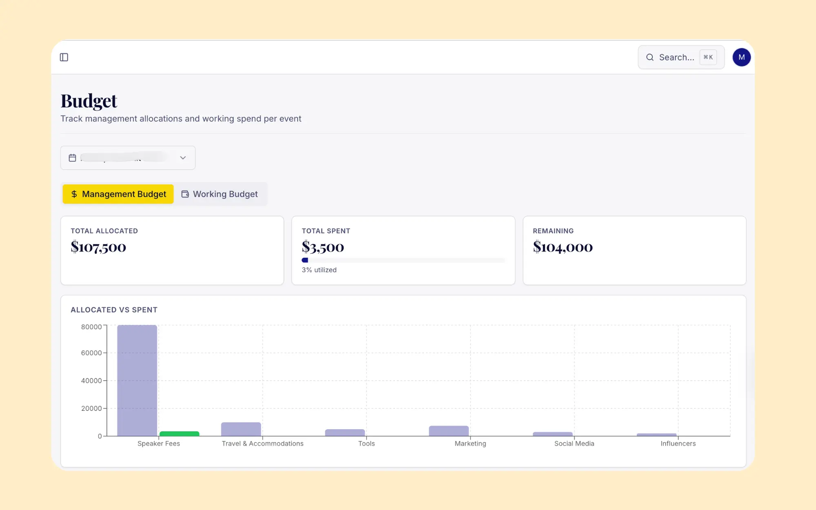Screen dimensions: 816x510
Task: Open the M user avatar
Action: pos(741,57)
